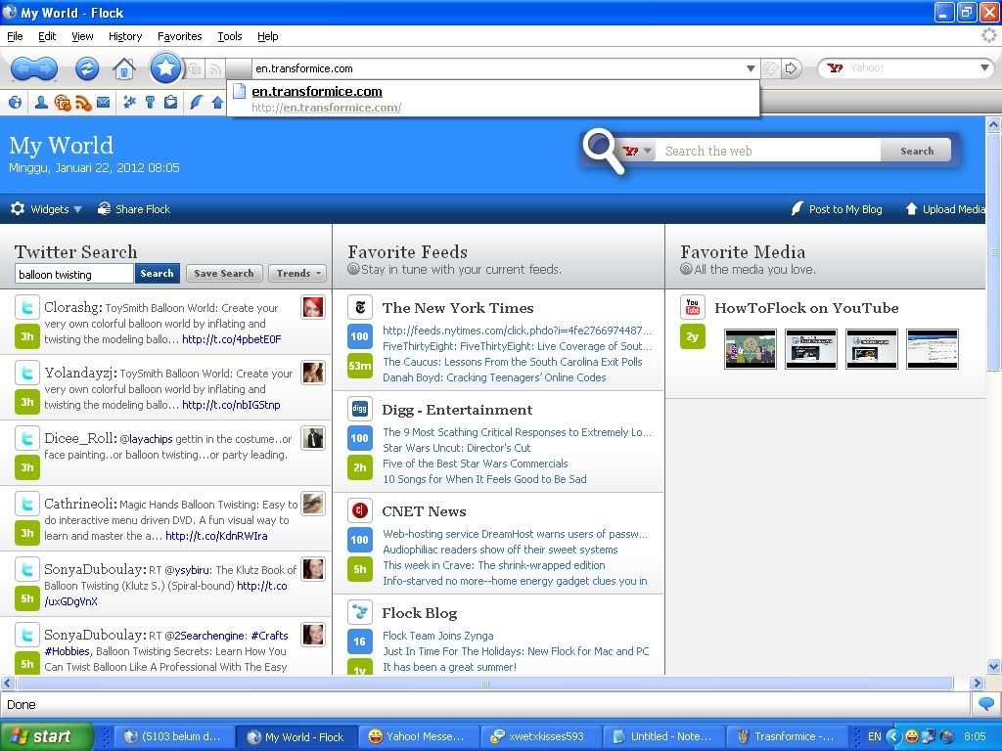Click the Digg Entertainment feed icon
1002x751 pixels.
coord(360,409)
